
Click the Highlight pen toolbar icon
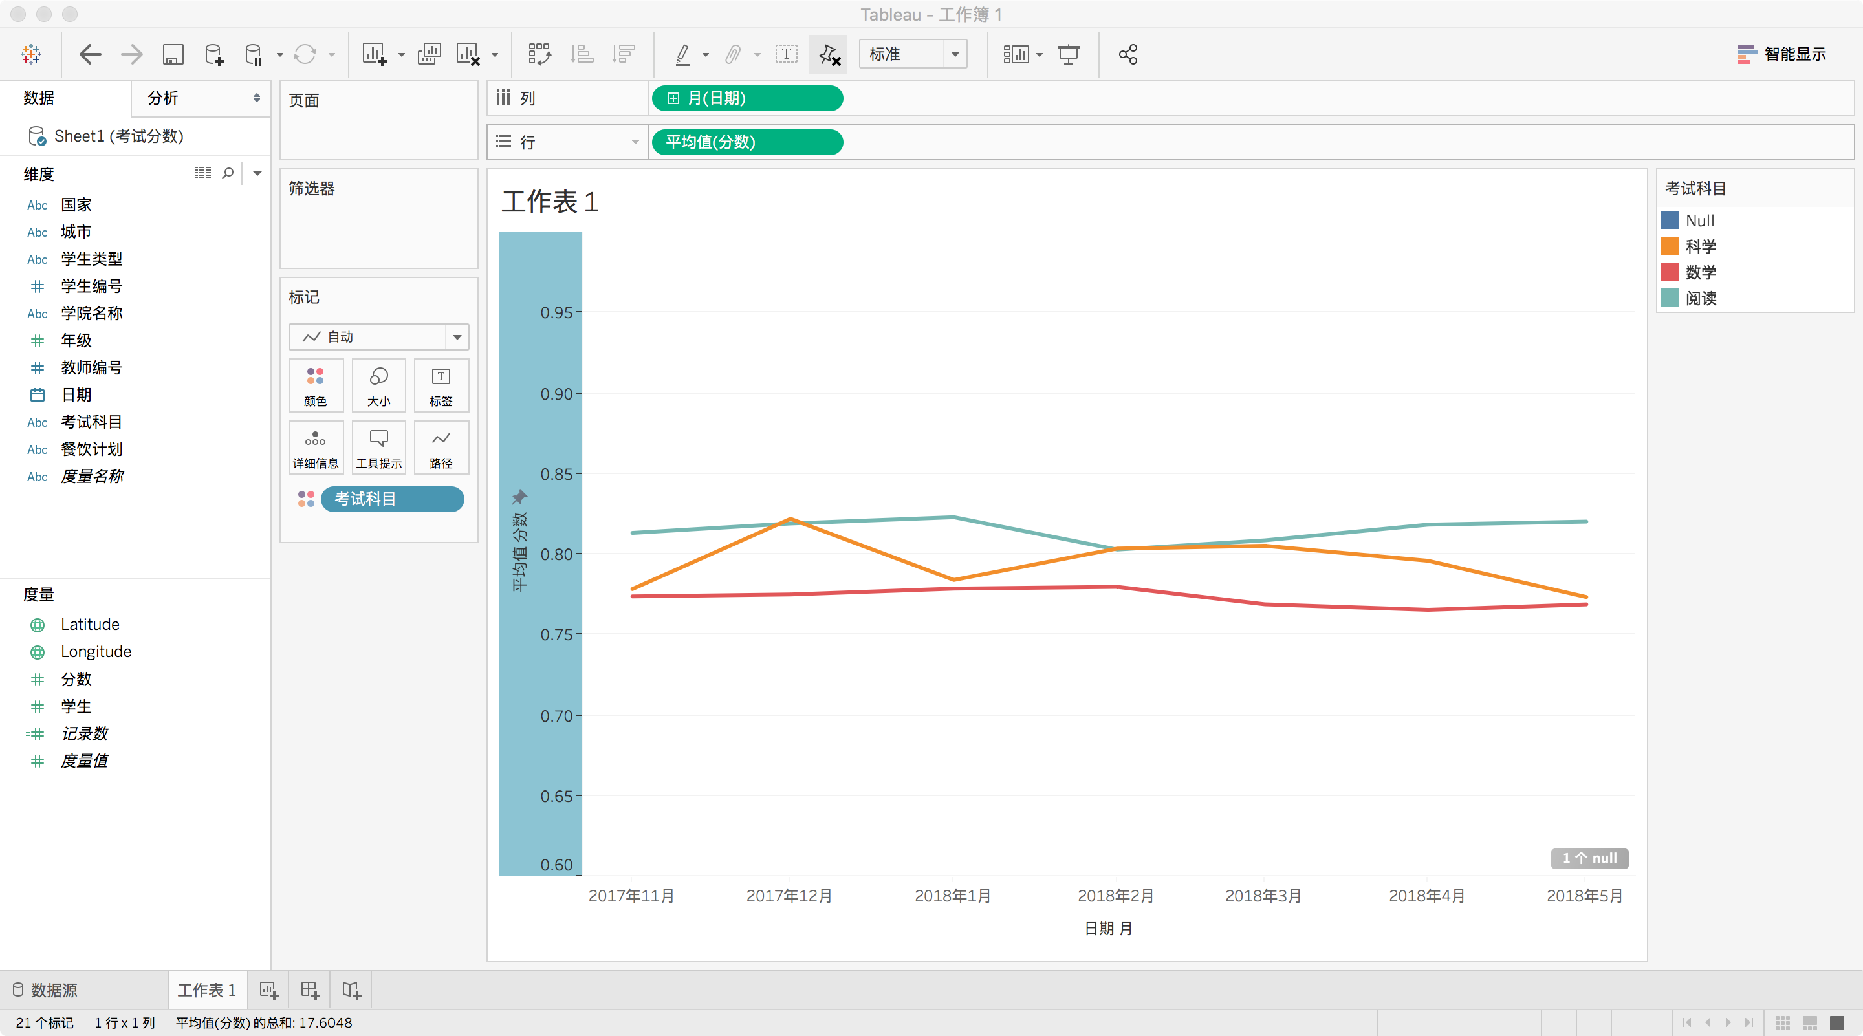tap(682, 54)
